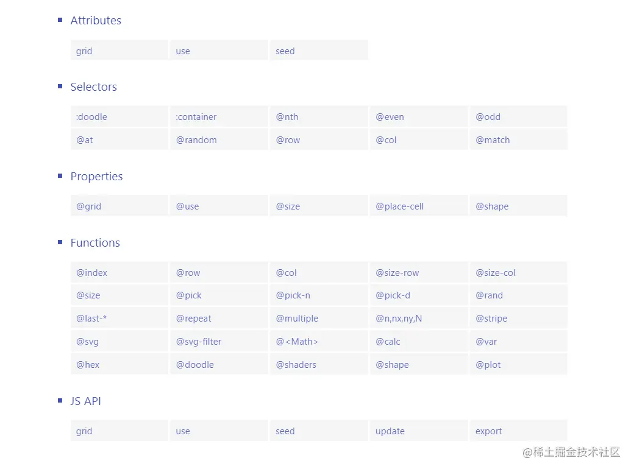Open the Functions section heading
The image size is (634, 472).
click(x=95, y=242)
